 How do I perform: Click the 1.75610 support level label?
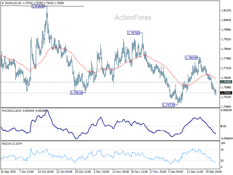coord(76,93)
